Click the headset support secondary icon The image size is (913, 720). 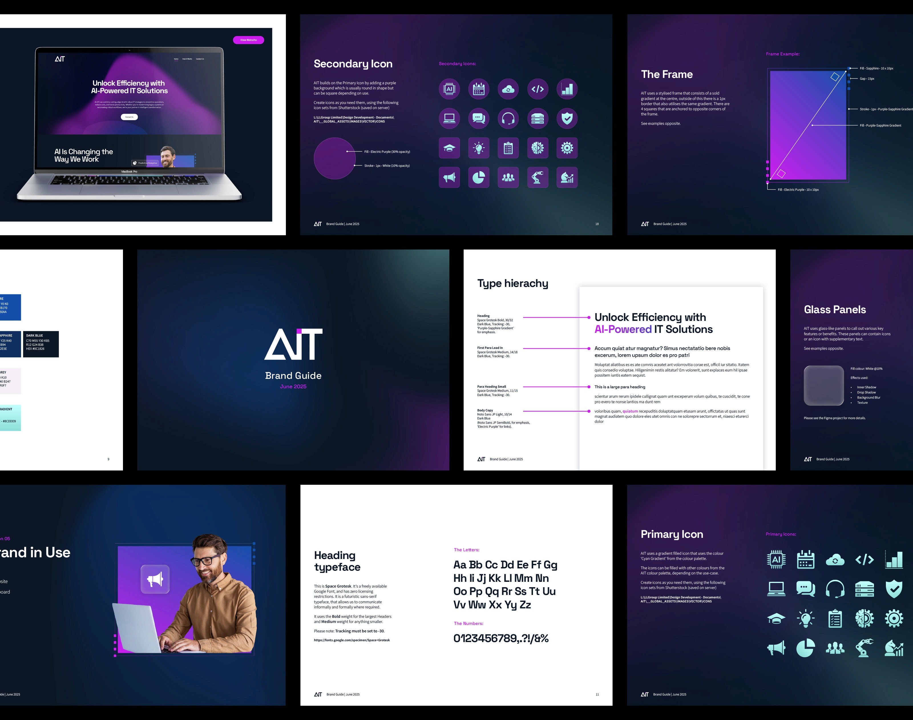(508, 118)
